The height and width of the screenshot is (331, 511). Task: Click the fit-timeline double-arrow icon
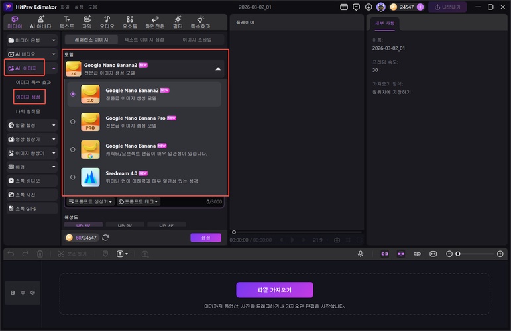point(433,254)
